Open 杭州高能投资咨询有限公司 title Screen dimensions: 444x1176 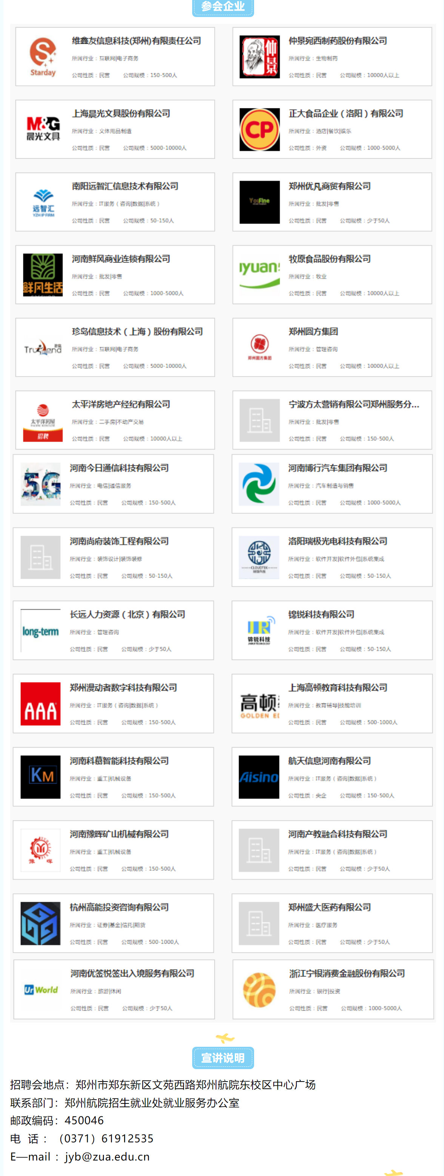(119, 907)
